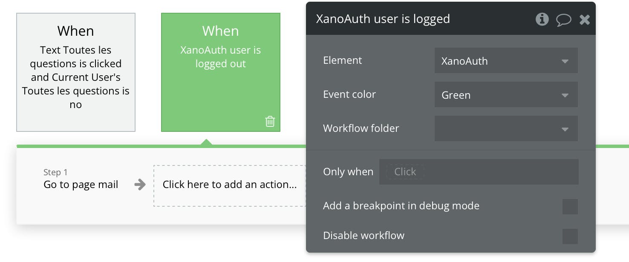Open the comment bubble icon
629x262 pixels.
[563, 20]
